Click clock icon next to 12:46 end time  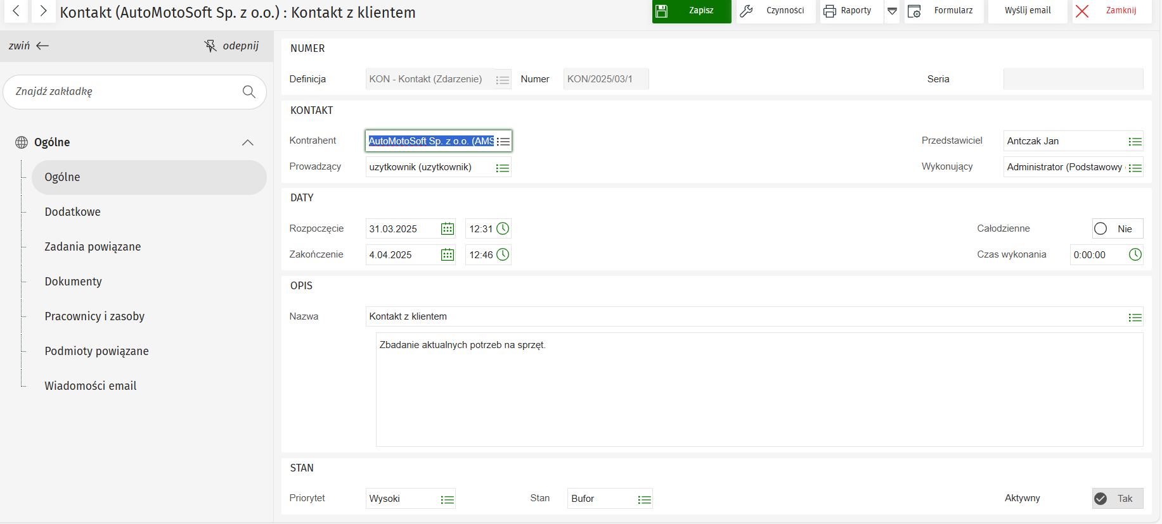coord(503,254)
